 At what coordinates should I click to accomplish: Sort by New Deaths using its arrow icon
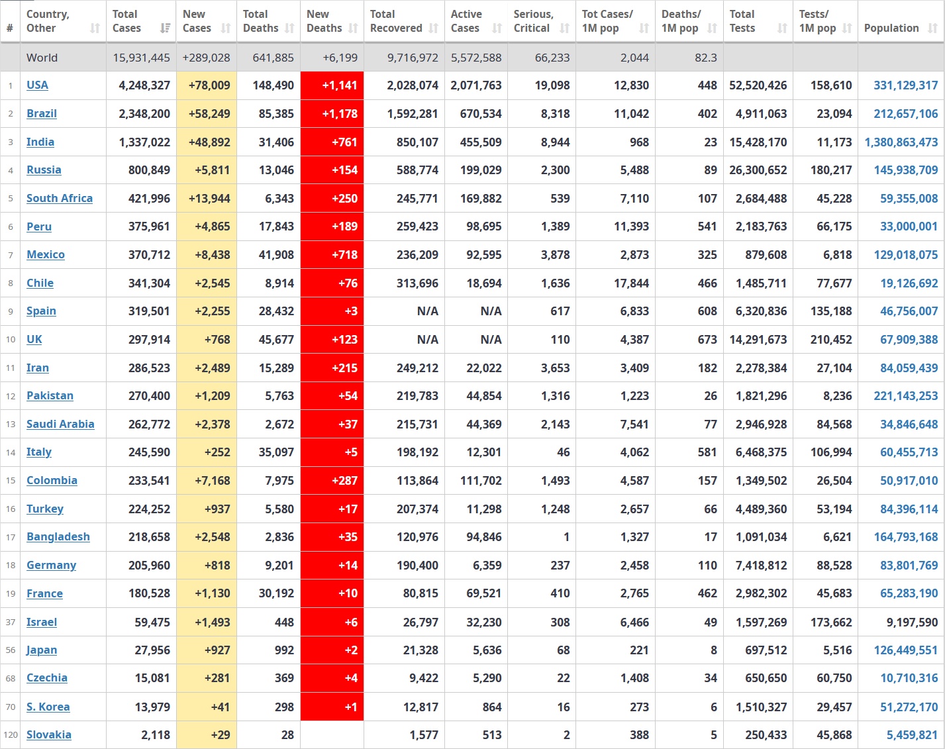pos(353,28)
